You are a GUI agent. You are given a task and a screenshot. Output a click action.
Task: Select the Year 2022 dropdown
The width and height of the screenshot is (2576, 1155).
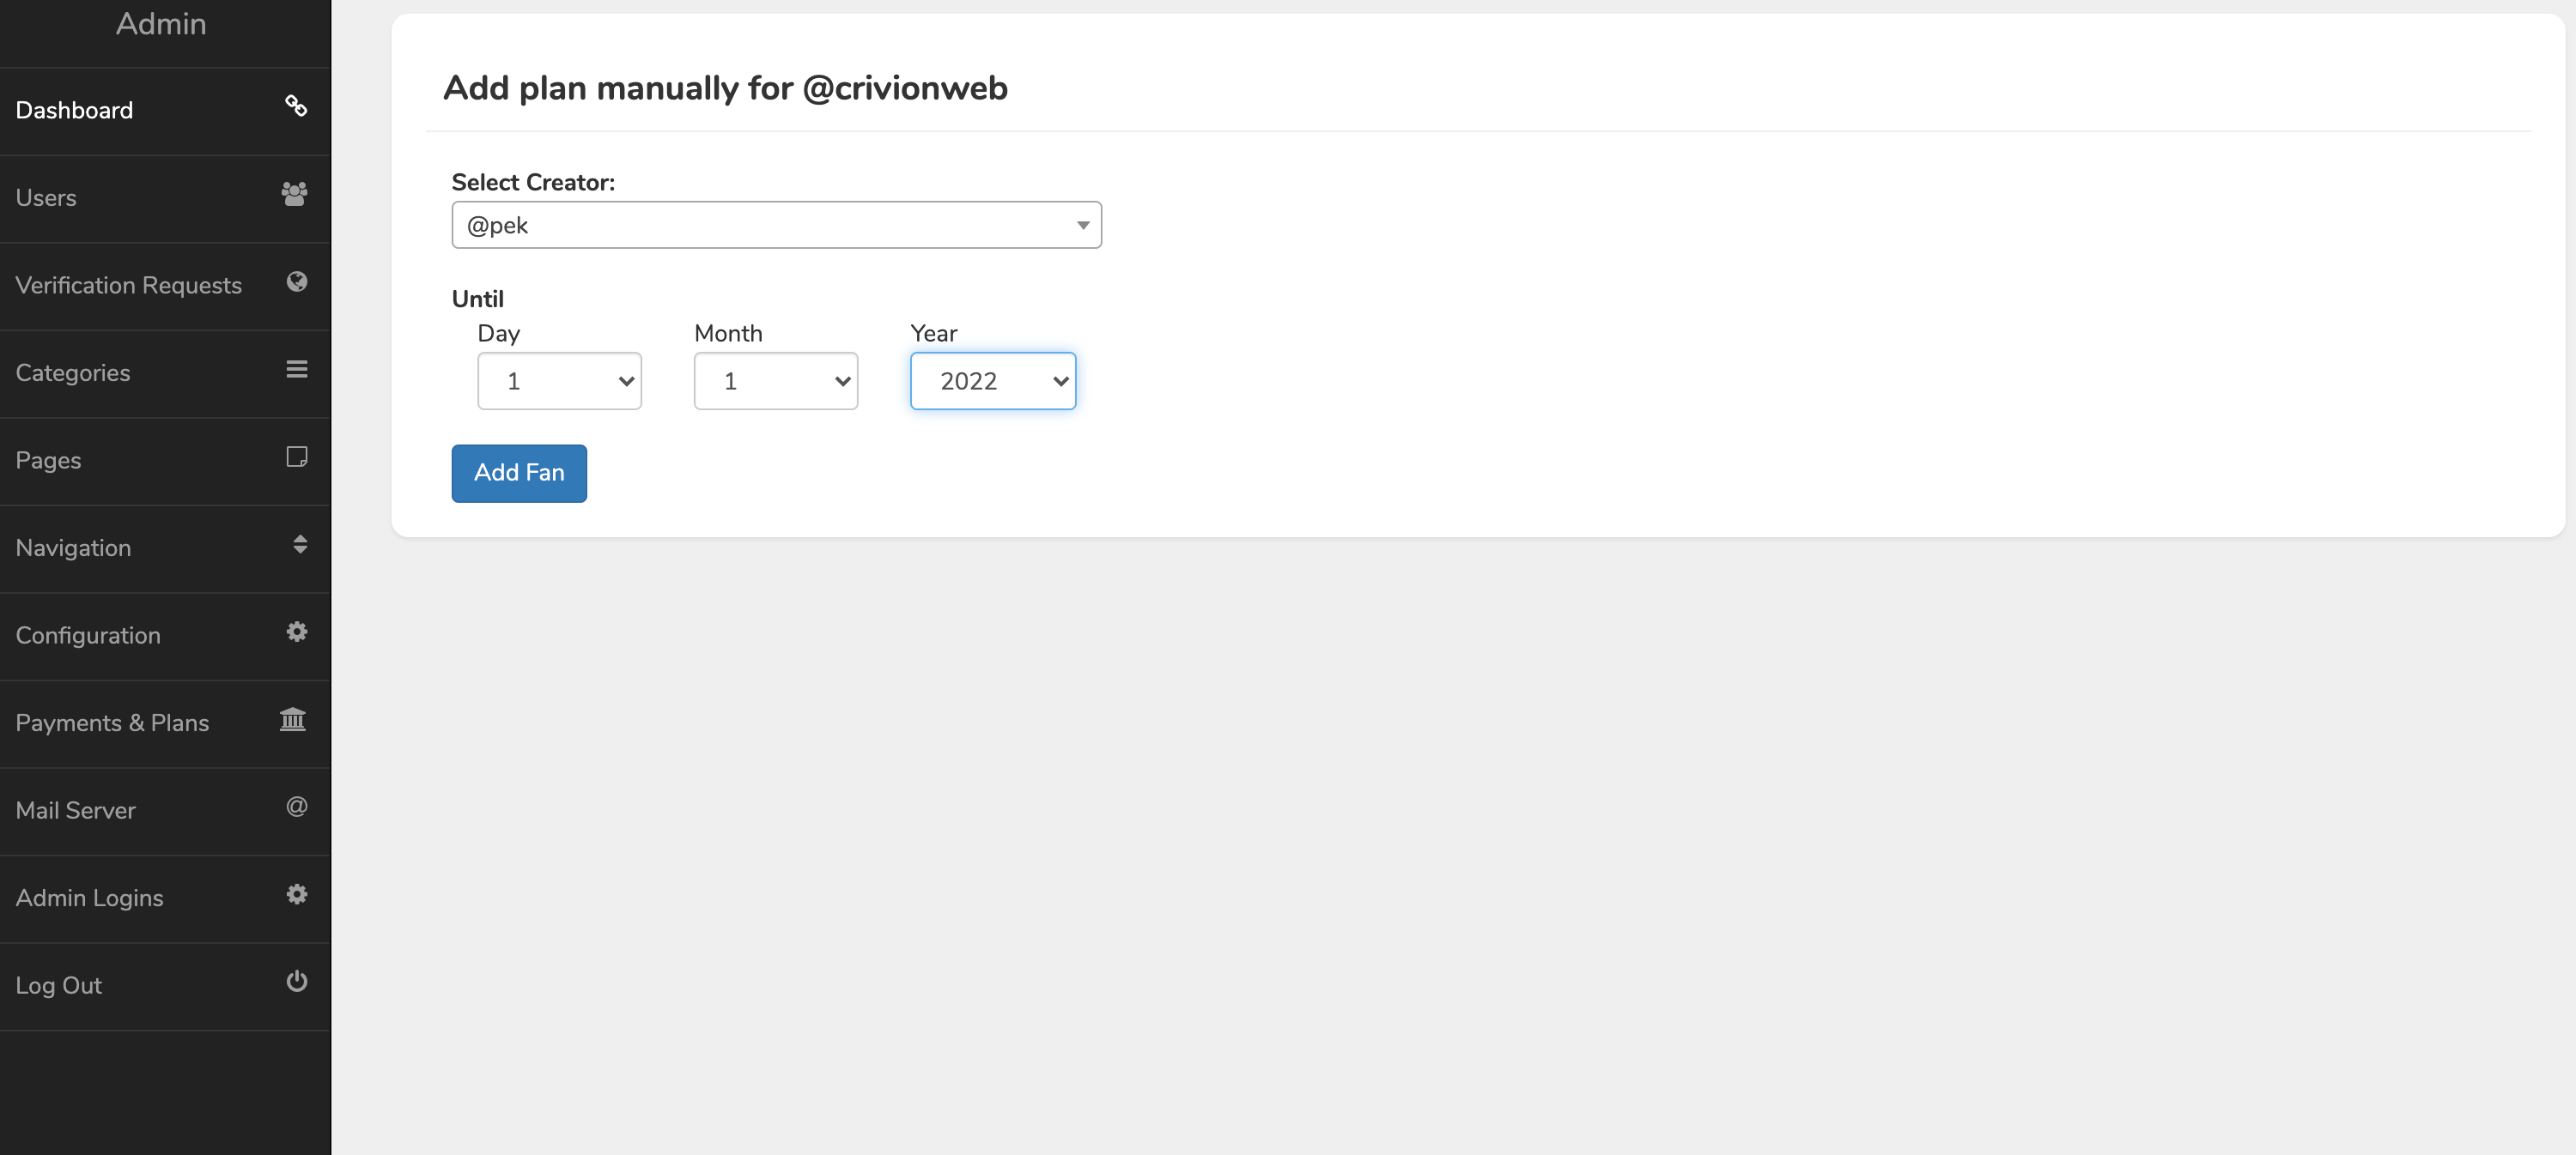pyautogui.click(x=993, y=379)
